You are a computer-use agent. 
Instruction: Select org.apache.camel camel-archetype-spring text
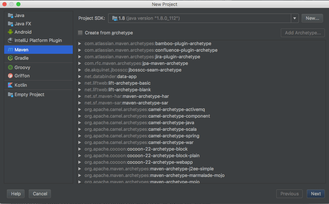(x=142, y=136)
